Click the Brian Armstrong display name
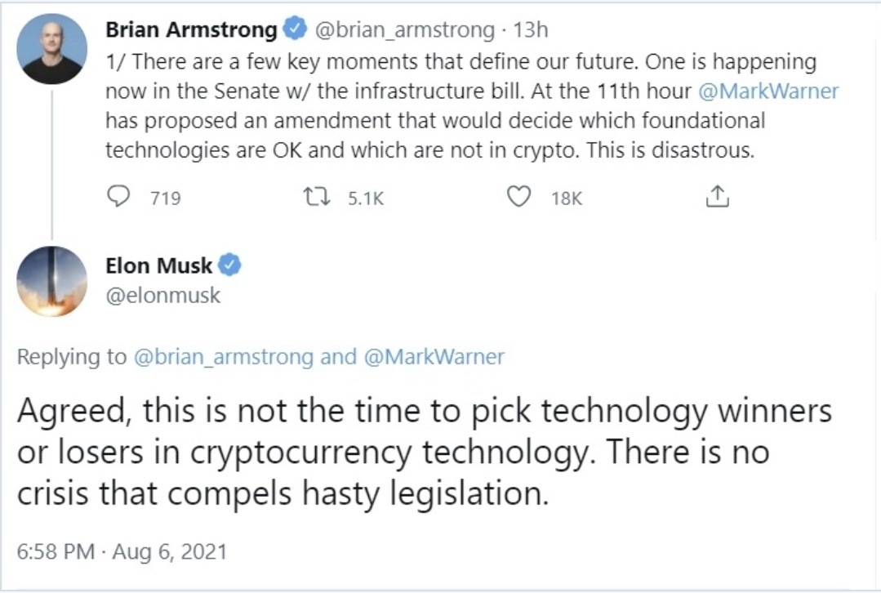Image resolution: width=881 pixels, height=593 pixels. pyautogui.click(x=191, y=30)
